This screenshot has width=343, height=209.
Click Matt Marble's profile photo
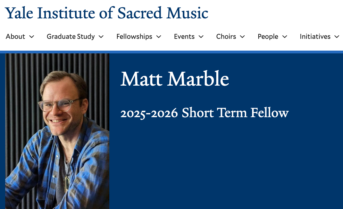point(57,131)
